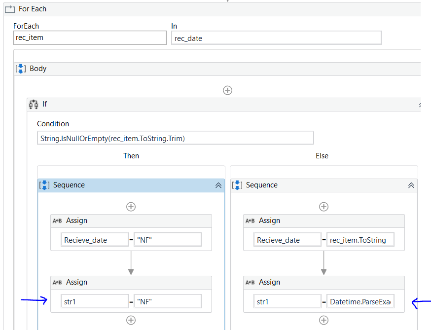Select the Else branch label
431x330 pixels.
click(x=322, y=155)
